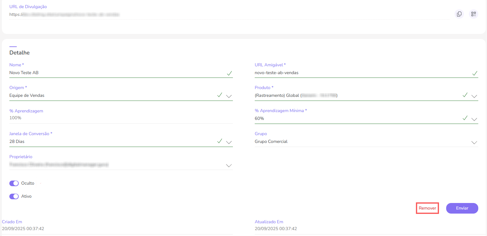
Task: Toggle the Oculto switch
Action: click(x=14, y=183)
